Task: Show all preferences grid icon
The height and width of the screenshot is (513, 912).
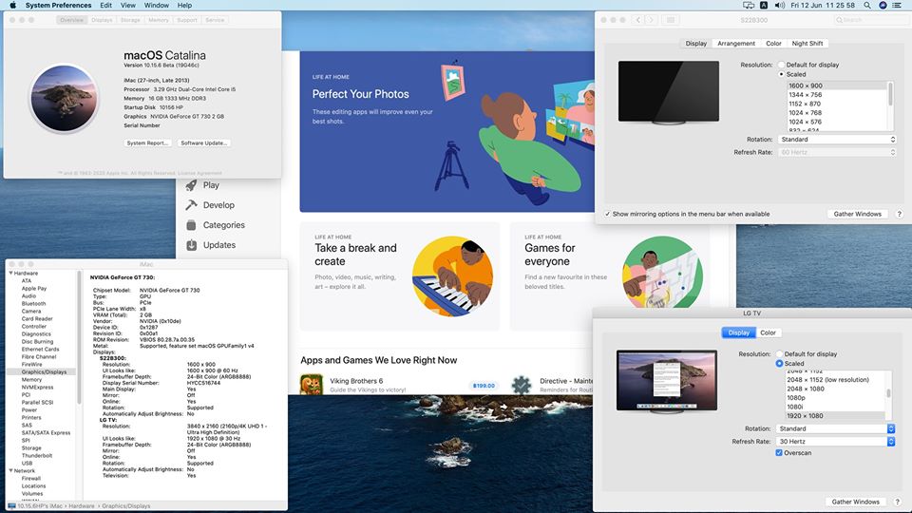Action: coord(671,20)
